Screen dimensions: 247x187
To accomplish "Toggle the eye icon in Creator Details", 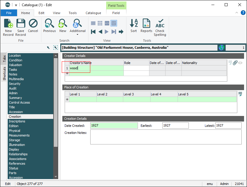I will 240,63.
